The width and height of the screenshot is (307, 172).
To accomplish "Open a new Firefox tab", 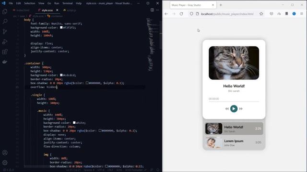I will tap(221, 5).
